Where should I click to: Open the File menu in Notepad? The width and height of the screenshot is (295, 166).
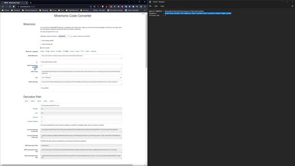click(x=150, y=6)
